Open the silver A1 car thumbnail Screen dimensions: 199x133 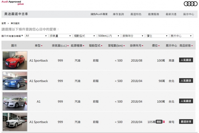(15, 101)
